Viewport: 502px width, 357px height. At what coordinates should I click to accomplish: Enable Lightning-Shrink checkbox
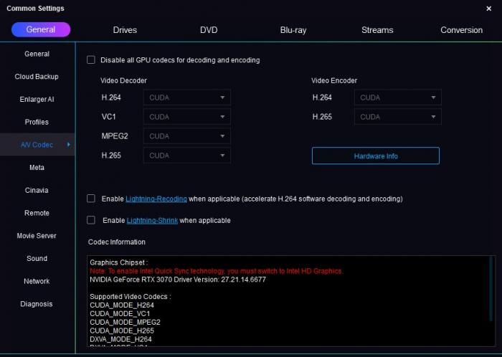click(91, 221)
